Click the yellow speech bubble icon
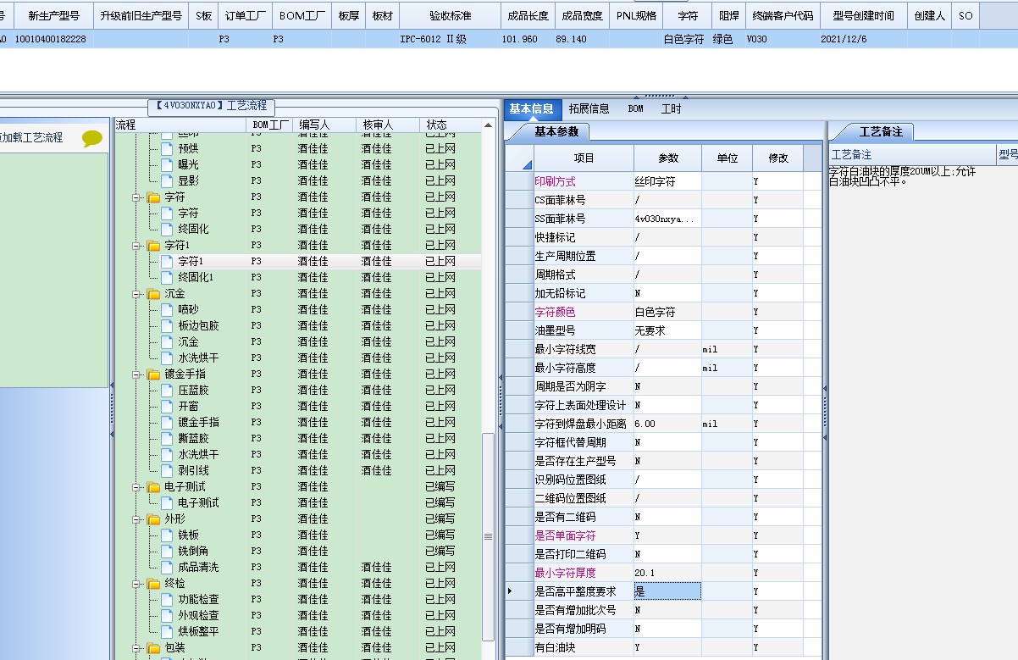Image resolution: width=1018 pixels, height=660 pixels. [x=92, y=139]
